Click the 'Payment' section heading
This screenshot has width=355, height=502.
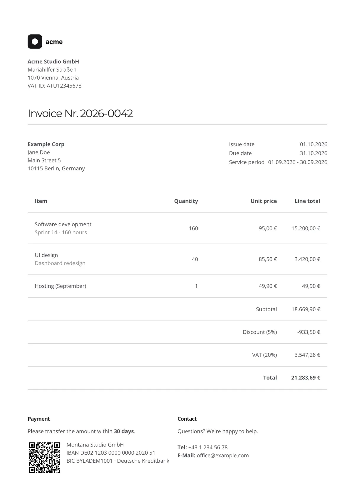39,419
